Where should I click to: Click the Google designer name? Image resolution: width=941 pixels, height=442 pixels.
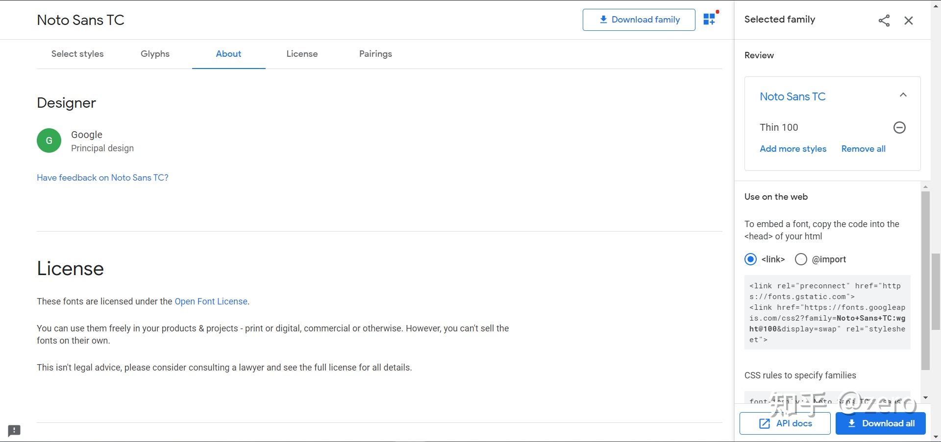87,135
